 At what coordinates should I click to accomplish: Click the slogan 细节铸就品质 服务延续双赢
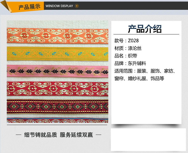click(x=58, y=135)
